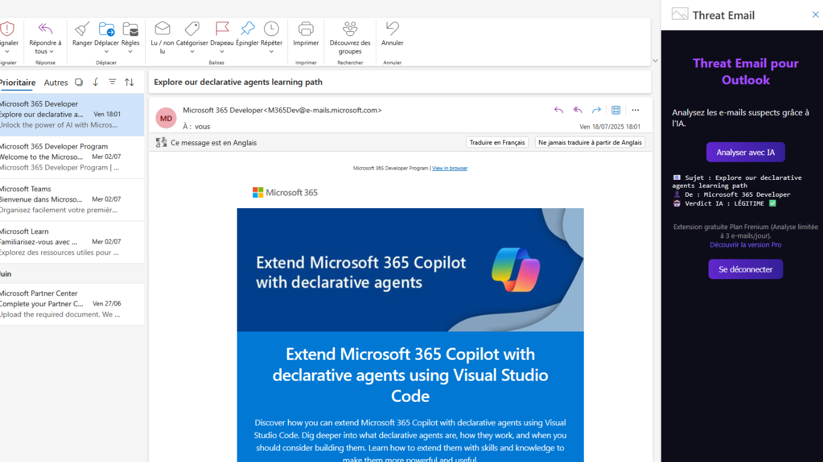Expand the Drapeau dropdown chevron
The width and height of the screenshot is (823, 462).
[222, 52]
